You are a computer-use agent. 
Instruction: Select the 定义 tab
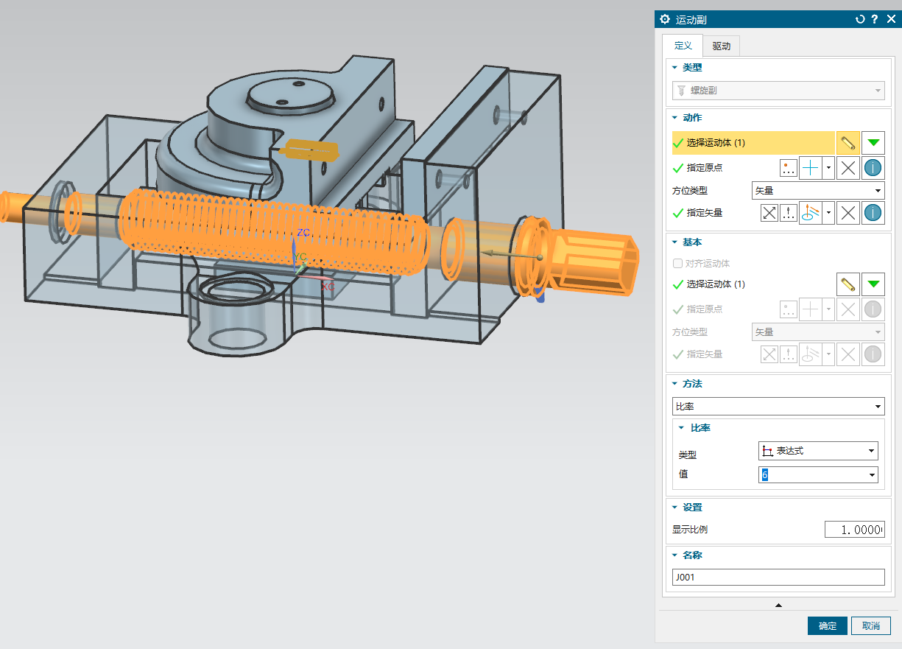tap(683, 46)
